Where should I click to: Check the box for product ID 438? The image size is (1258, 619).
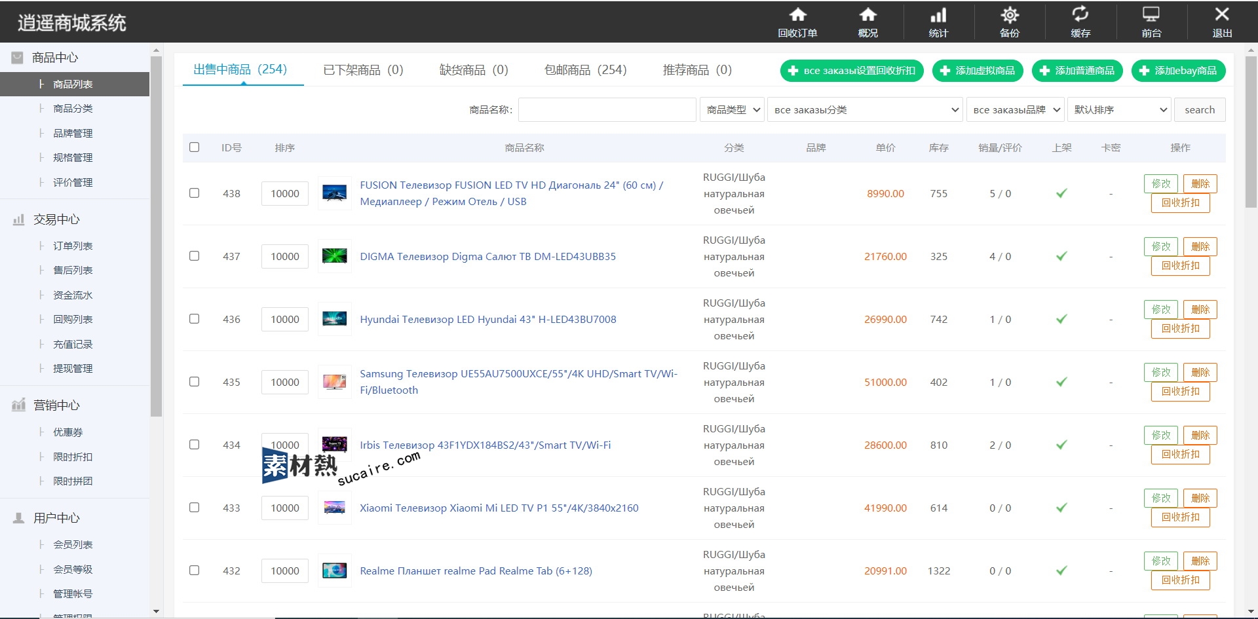coord(194,193)
